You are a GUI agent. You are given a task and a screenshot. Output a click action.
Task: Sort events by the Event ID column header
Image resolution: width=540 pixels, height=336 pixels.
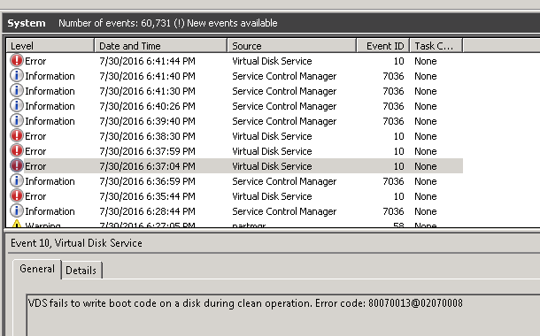(x=383, y=46)
